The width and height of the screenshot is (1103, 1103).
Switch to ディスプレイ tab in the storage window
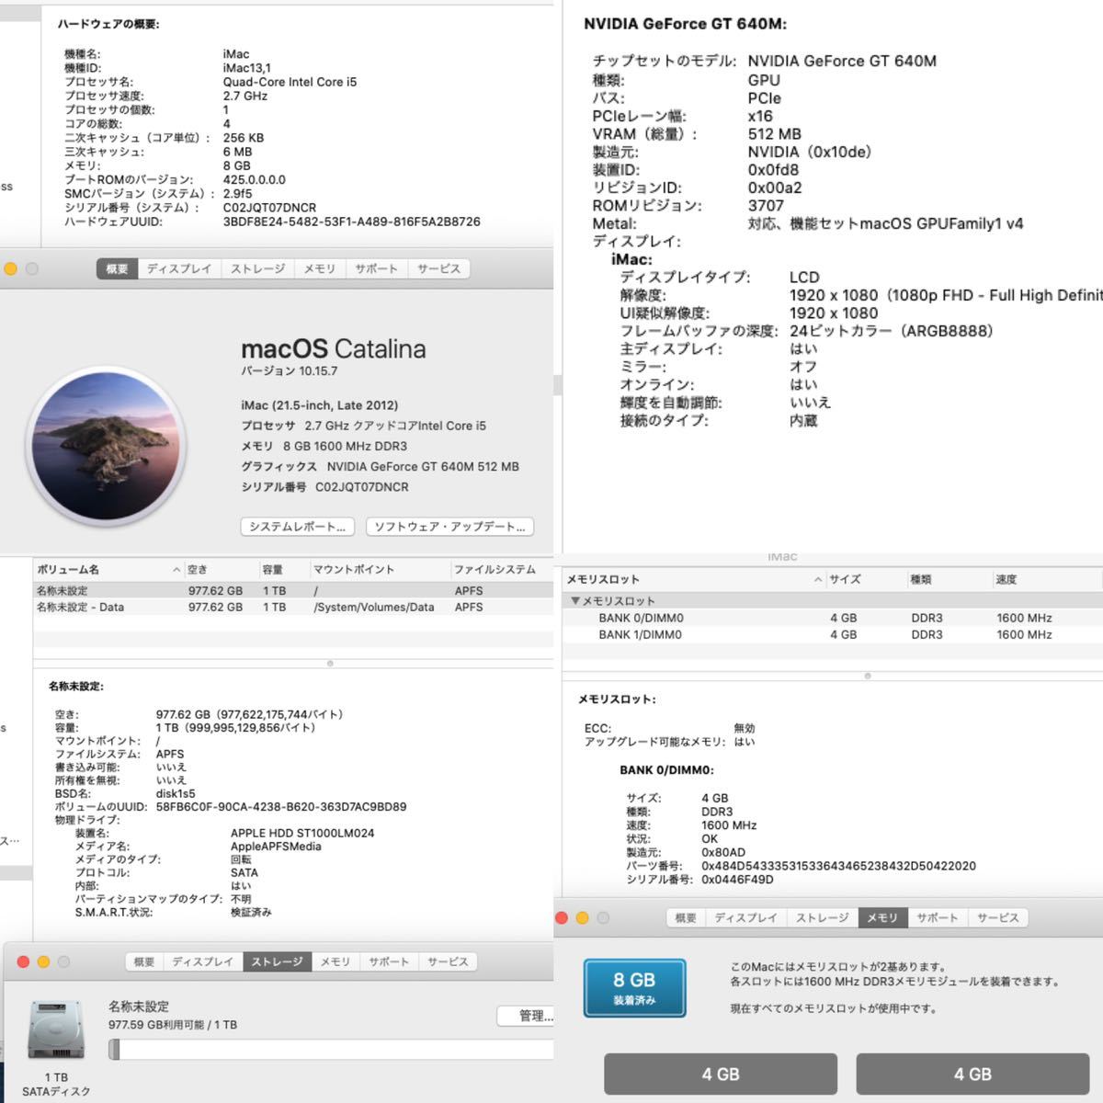pos(203,961)
